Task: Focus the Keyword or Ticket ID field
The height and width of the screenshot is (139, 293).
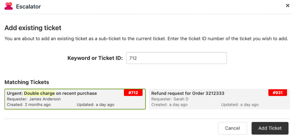Action: (x=177, y=58)
